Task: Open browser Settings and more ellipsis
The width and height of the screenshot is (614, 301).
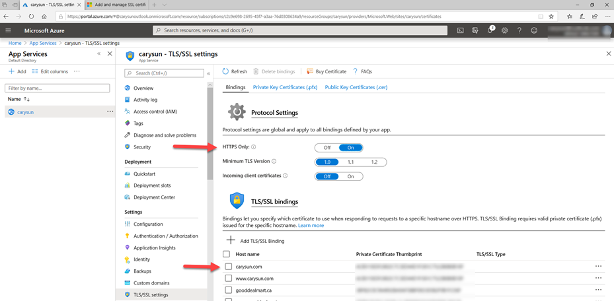Action: coord(607,17)
